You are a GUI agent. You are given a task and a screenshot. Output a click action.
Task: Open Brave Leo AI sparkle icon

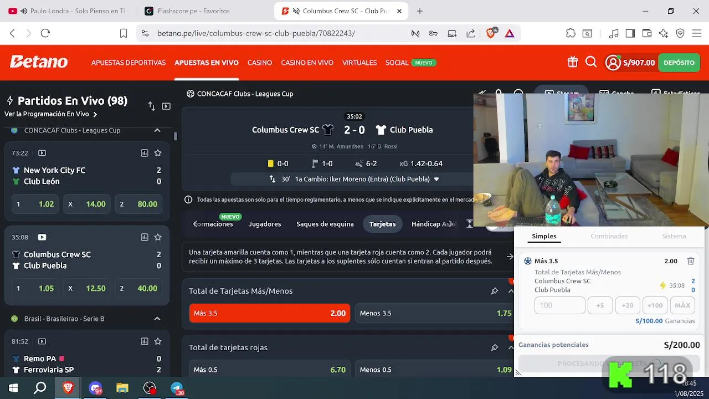click(664, 33)
